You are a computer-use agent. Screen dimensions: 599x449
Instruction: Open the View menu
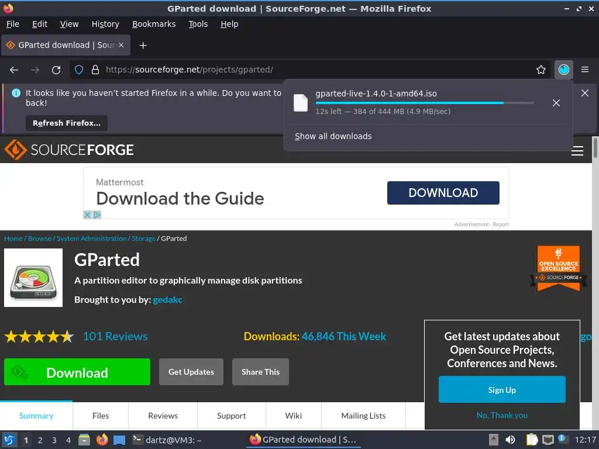[x=69, y=24]
